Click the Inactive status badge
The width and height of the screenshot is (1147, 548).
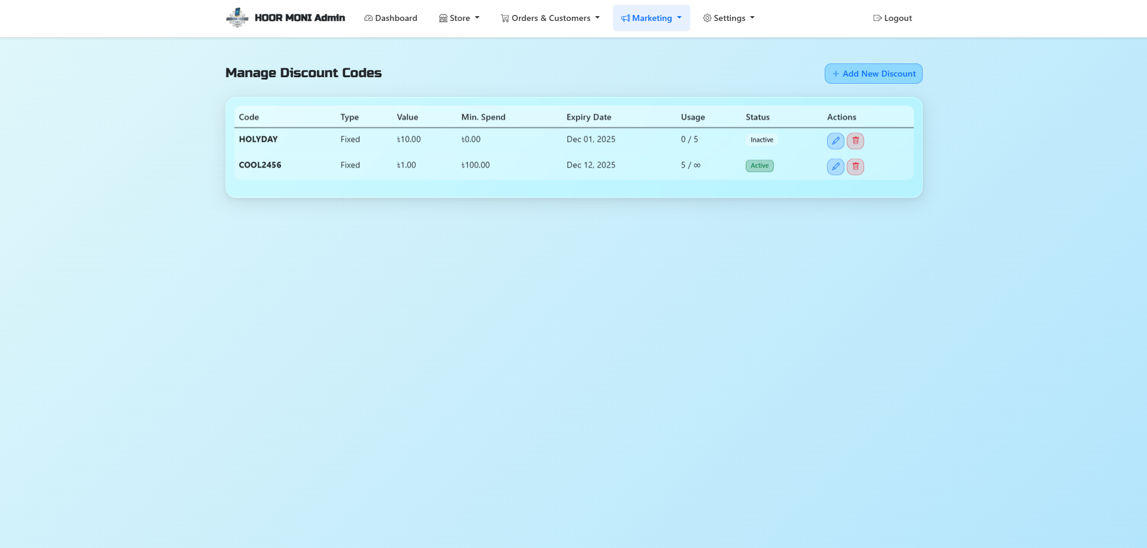pyautogui.click(x=762, y=140)
